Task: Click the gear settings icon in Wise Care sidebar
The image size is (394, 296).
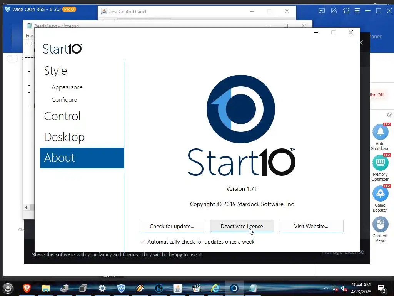Action: (x=389, y=115)
